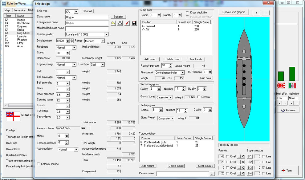Expand the Fire control dropdown
Image resolution: width=305 pixels, height=180 pixels.
(182, 72)
